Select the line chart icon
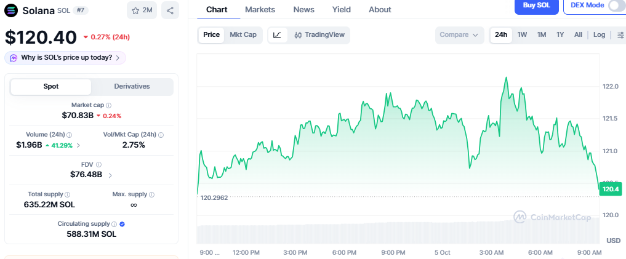The image size is (626, 259). [x=278, y=35]
